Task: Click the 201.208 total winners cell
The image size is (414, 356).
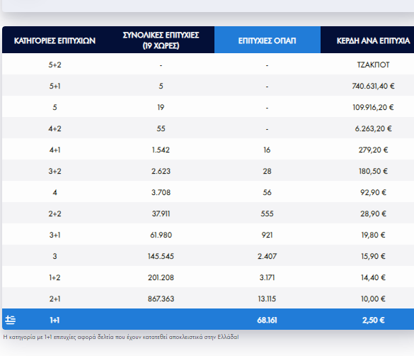Action: point(161,277)
